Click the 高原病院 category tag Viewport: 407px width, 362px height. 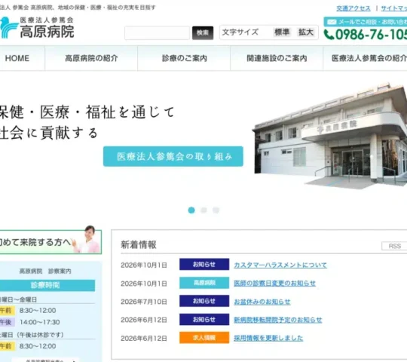(x=204, y=283)
